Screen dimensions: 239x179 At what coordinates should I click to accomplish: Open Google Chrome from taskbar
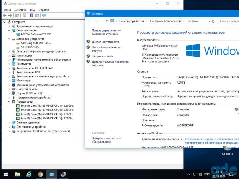click(40, 174)
